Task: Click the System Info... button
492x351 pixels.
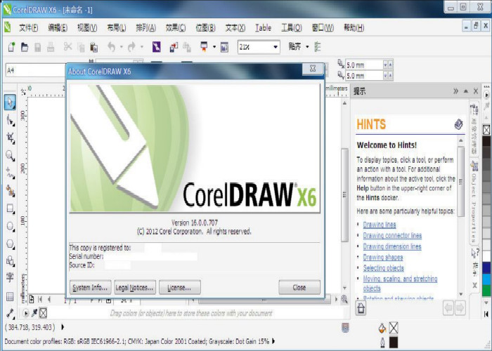Action: 91,287
